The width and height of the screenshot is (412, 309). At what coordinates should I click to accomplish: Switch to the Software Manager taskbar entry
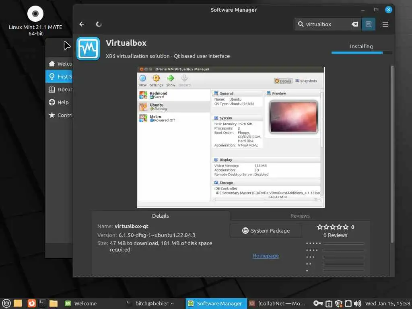pos(216,303)
